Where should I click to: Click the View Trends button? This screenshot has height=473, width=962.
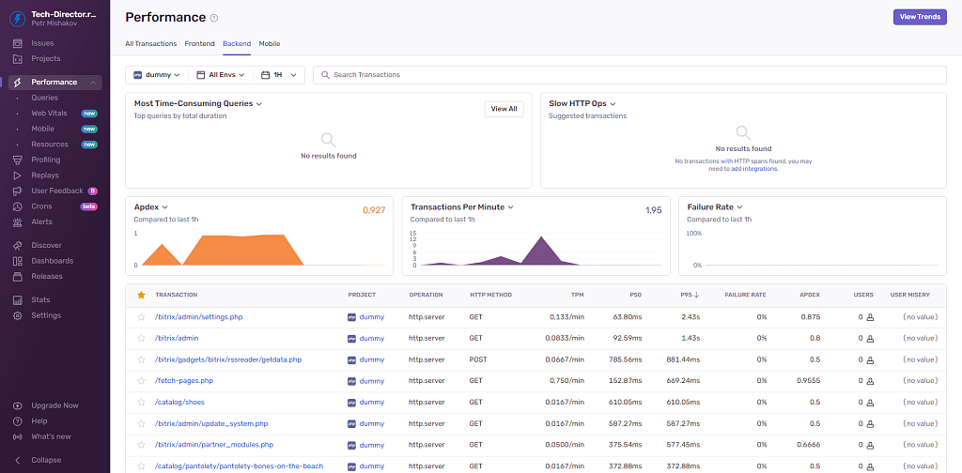pos(919,17)
